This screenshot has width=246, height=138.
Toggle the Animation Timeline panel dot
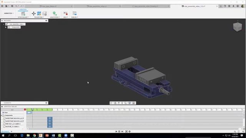2,107
